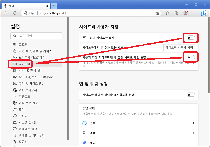This screenshot has width=210, height=147.
Task: Close the 설정 tab
Action: click(47, 6)
